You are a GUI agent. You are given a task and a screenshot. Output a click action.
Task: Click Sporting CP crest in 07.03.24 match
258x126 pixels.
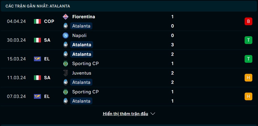pyautogui.click(x=66, y=92)
